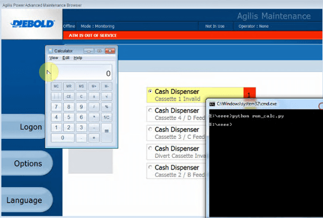
Task: Click digit 0 on the Calculator
Action: tap(63, 138)
